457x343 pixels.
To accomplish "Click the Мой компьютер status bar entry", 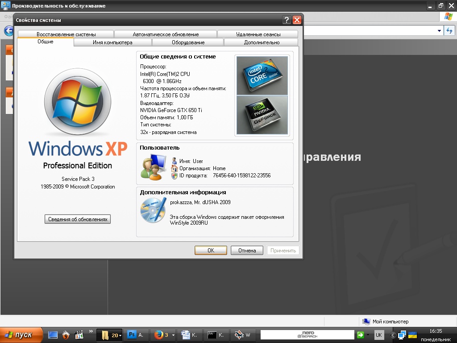I will click(385, 322).
